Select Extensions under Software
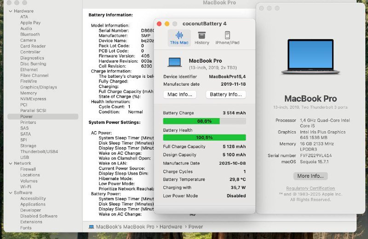The width and height of the screenshot is (368, 239). [x=31, y=222]
